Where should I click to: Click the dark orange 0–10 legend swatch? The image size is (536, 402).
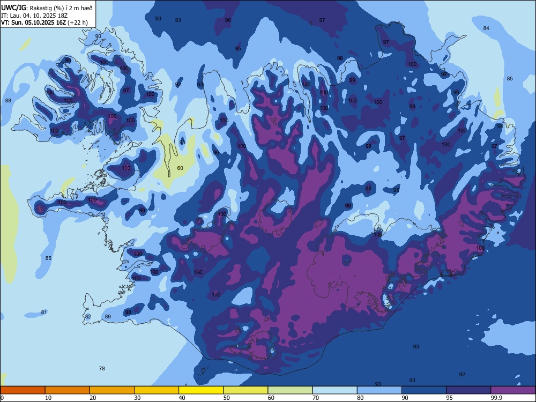(23, 390)
